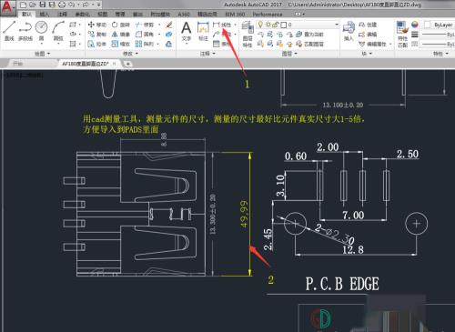Click the layer 0 color square
This screenshot has height=332, width=455.
coord(284,25)
